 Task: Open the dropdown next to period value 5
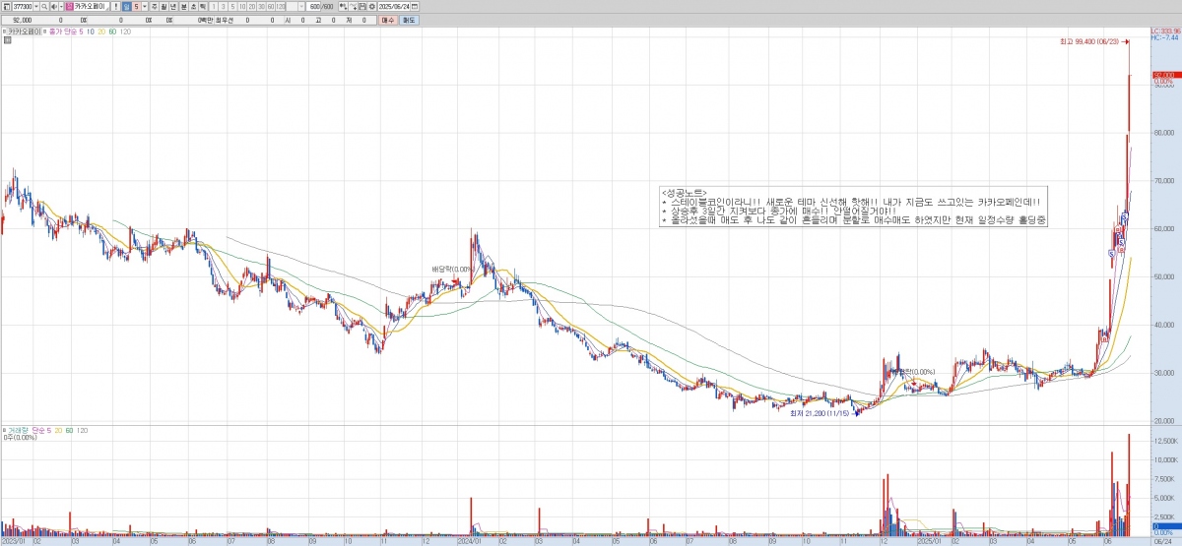(145, 6)
